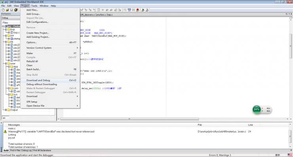Select Make in the Project menu
The image size is (293, 157).
(50, 53)
